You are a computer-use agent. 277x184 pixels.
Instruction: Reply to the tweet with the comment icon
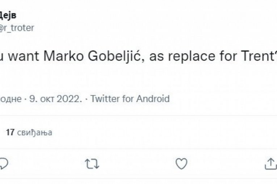pyautogui.click(x=4, y=164)
